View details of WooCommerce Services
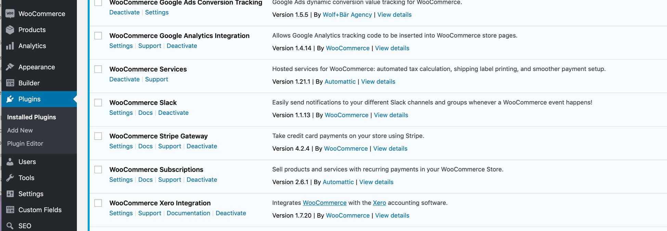The height and width of the screenshot is (231, 667). [378, 82]
